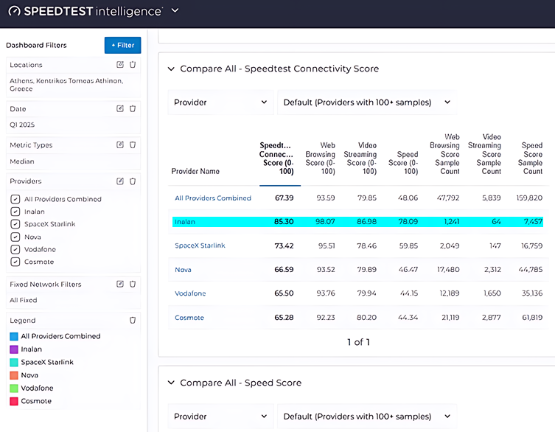Screen dimensions: 555x432
Task: Edit the Locations filter
Action: (x=120, y=65)
